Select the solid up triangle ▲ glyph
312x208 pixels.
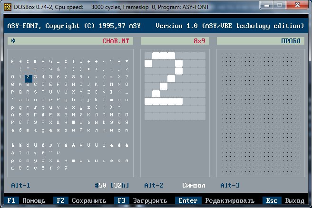click(119, 62)
